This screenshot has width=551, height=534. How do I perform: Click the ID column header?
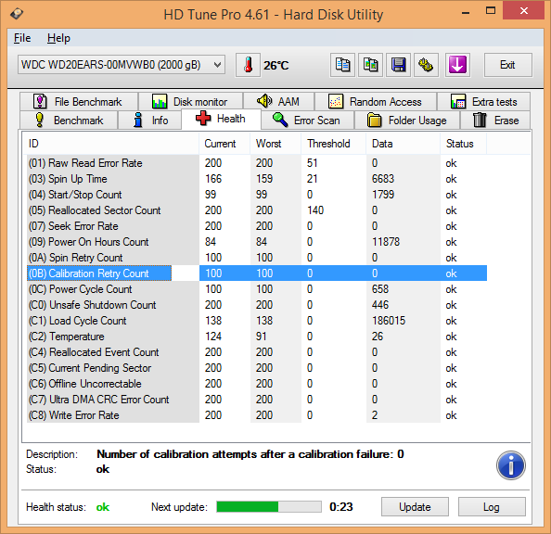pyautogui.click(x=111, y=144)
